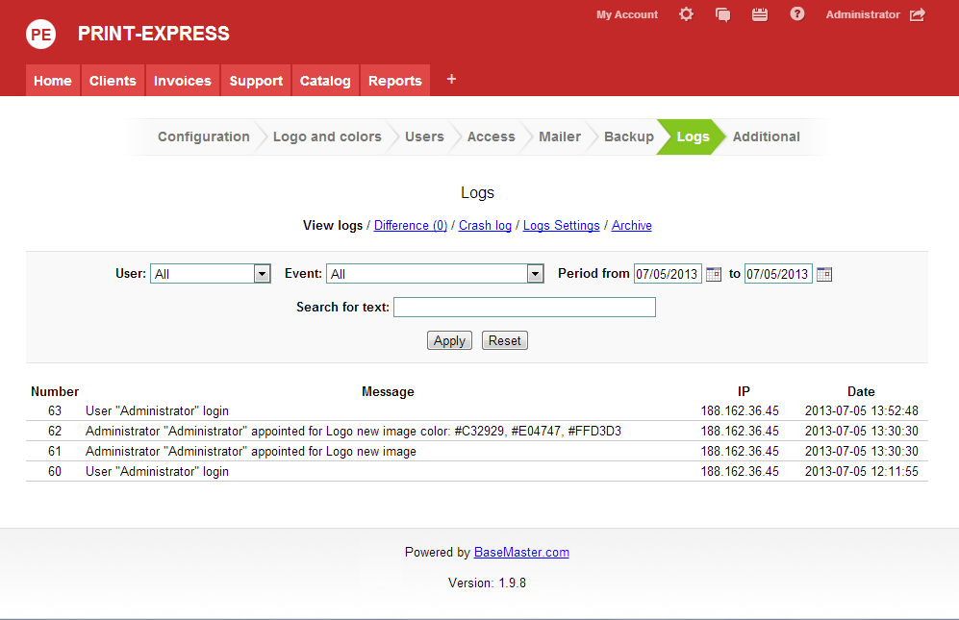Screen dimensions: 959x620
Task: Click the Number column header
Action: coord(55,391)
